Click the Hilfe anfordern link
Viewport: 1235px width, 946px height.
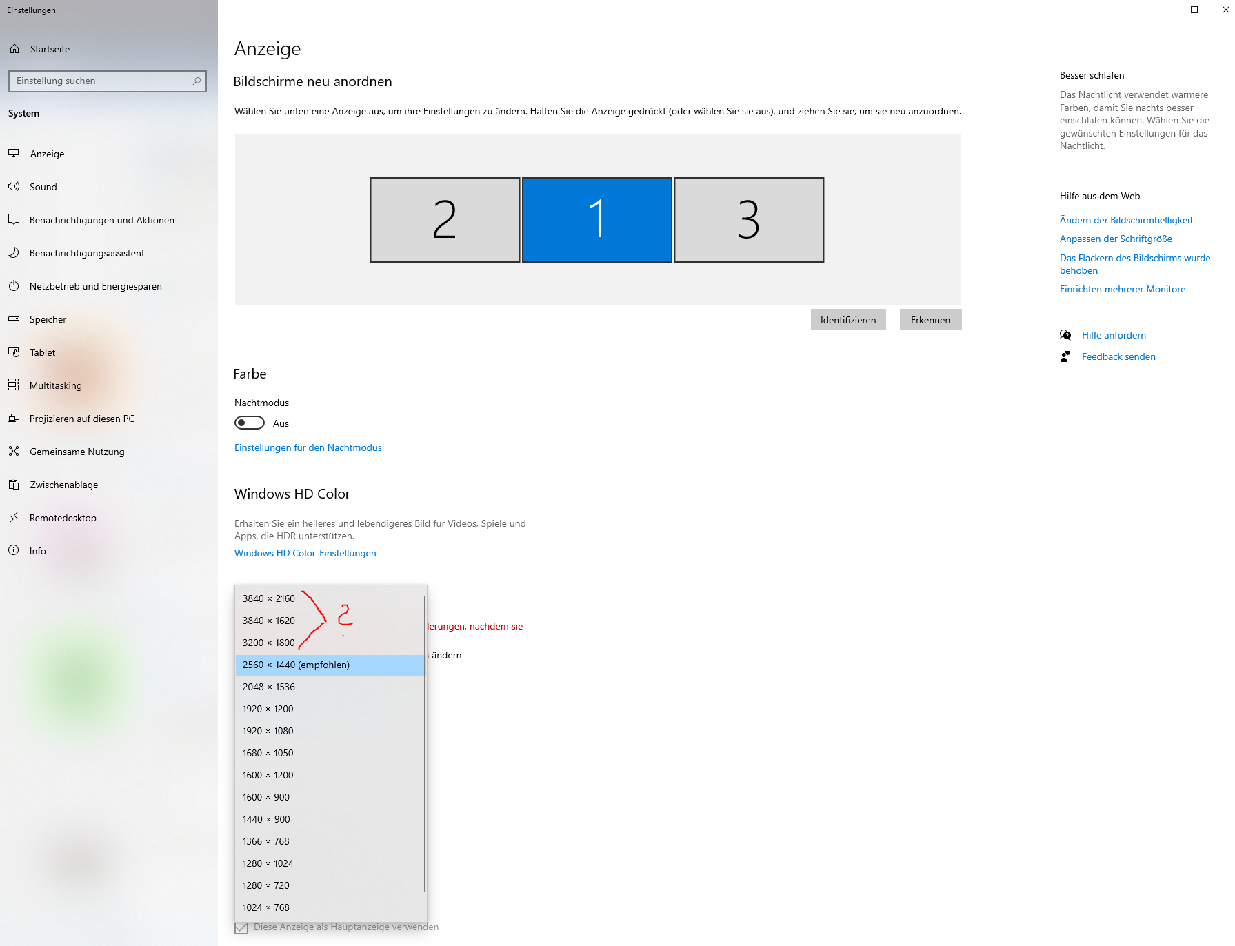[1114, 335]
